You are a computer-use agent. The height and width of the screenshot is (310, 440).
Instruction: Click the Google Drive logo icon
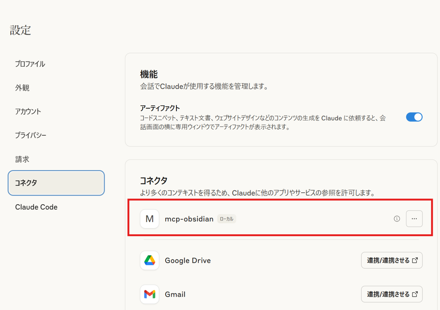click(150, 260)
